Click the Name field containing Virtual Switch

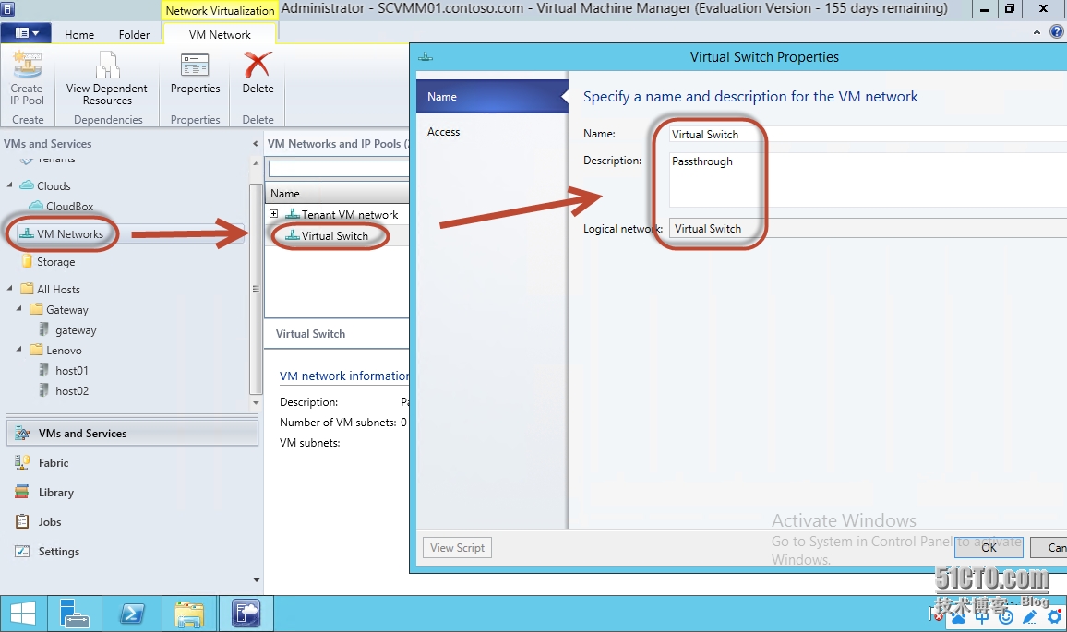point(868,134)
